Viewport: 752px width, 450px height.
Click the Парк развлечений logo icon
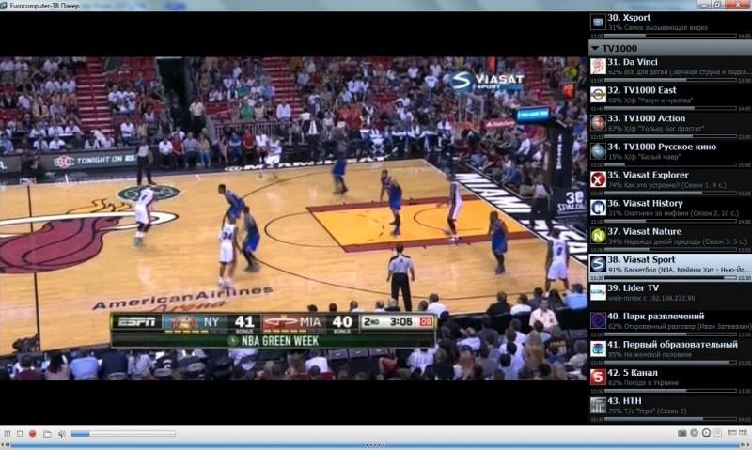(x=598, y=320)
